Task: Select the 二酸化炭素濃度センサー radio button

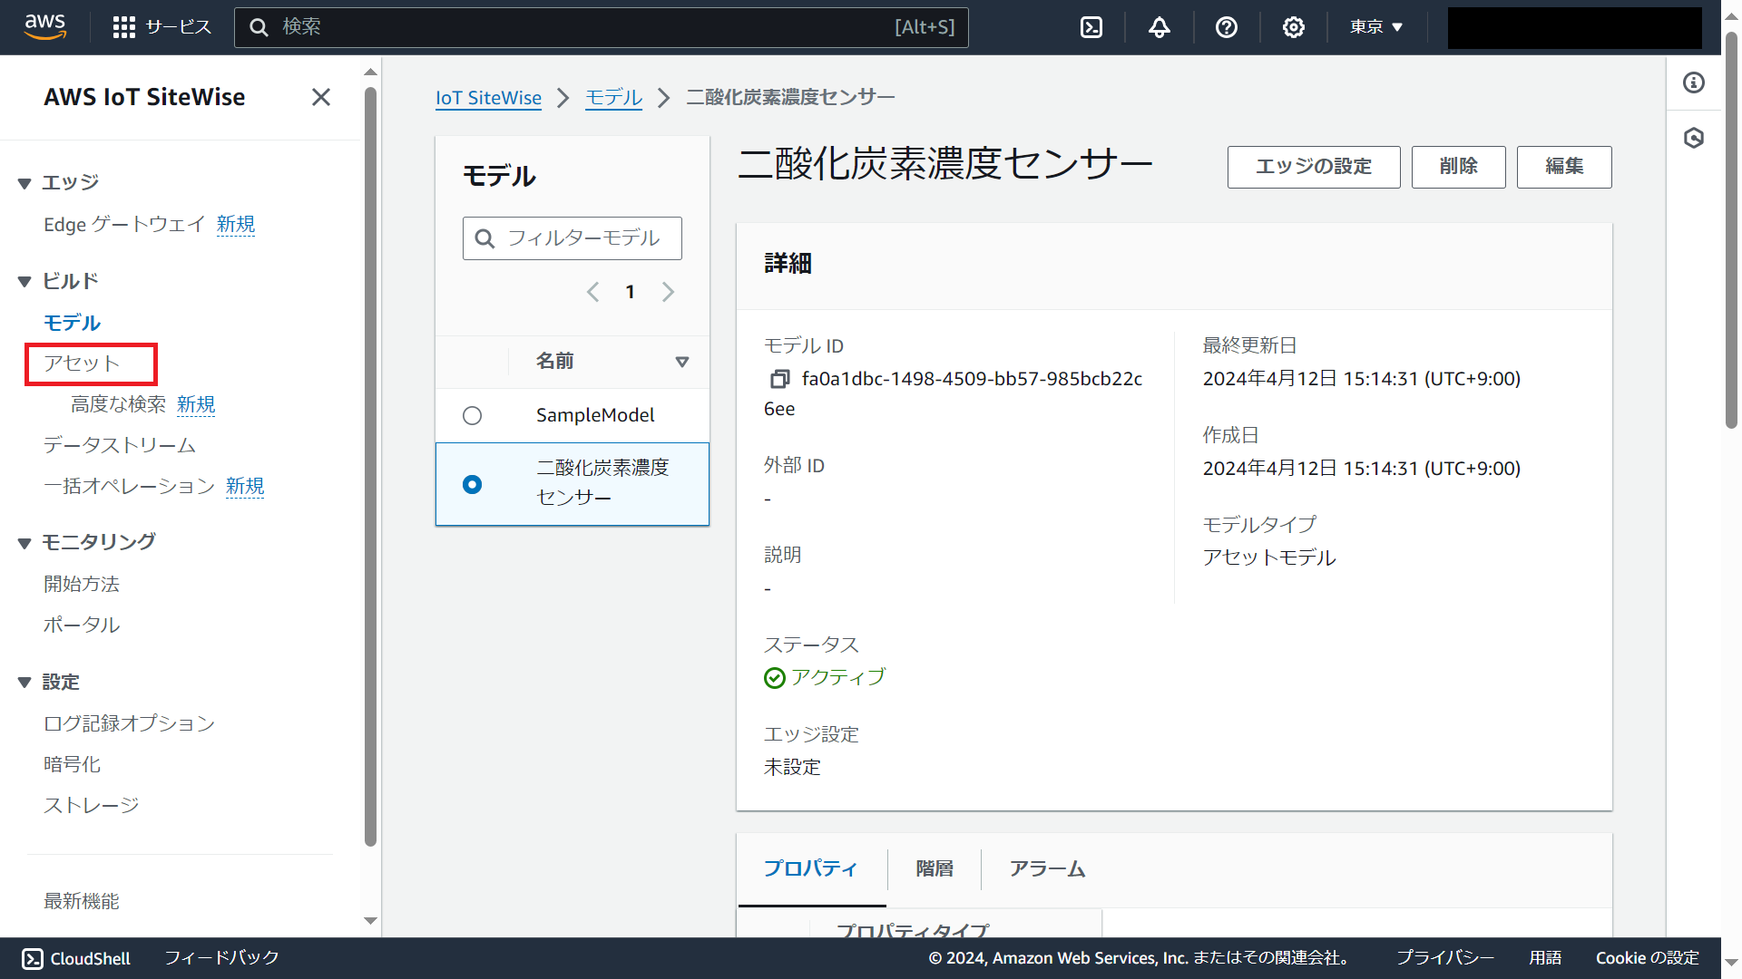Action: [472, 484]
